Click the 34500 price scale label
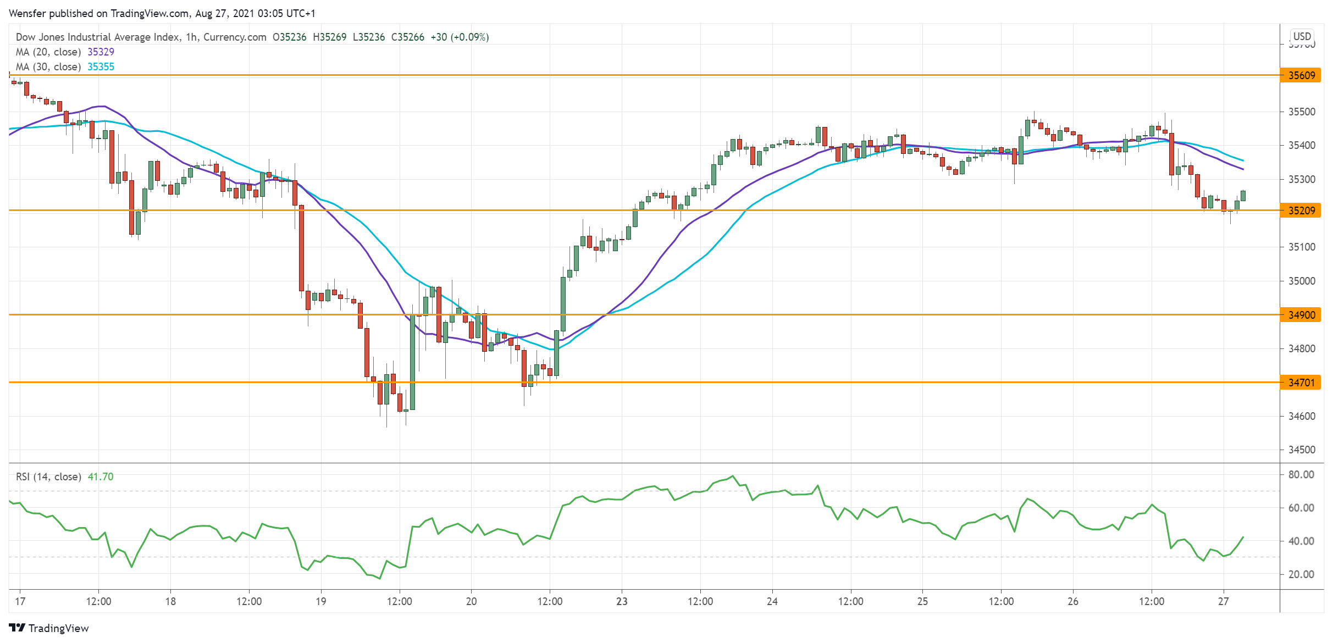The image size is (1333, 643). (1301, 450)
